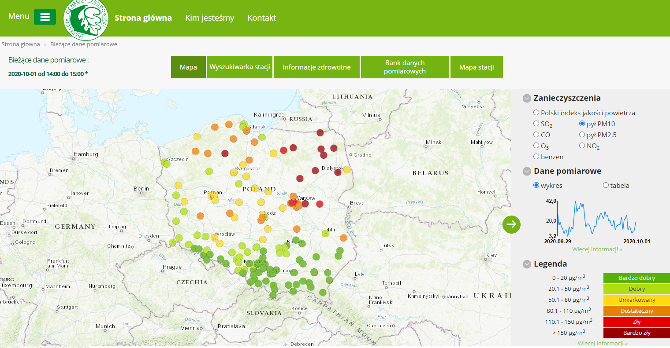Click the yellow station marker near Białystok
The height and width of the screenshot is (348, 670).
tap(347, 169)
